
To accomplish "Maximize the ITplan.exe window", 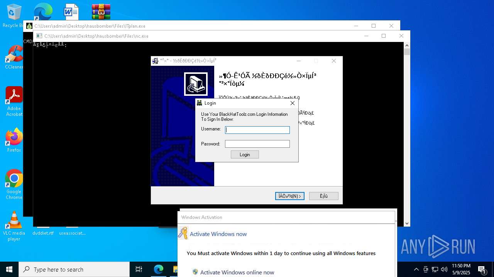I will 374,26.
